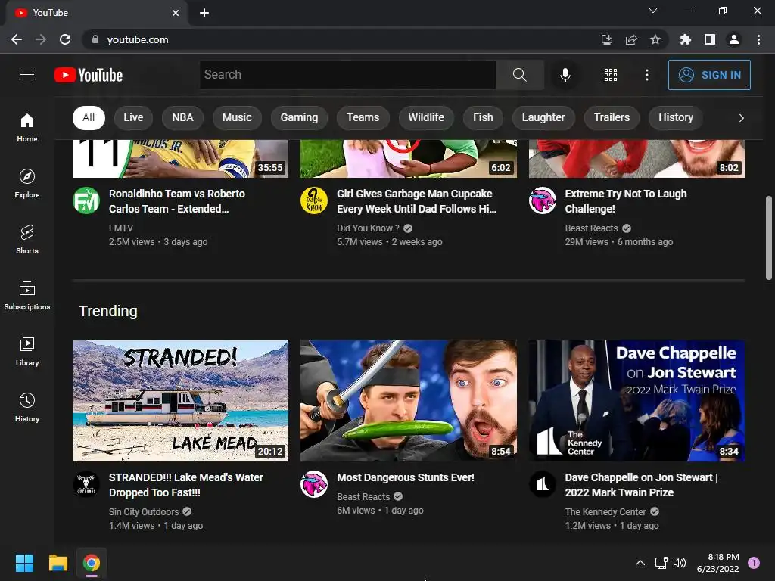This screenshot has height=581, width=775.
Task: Select the Wildlife filter chip
Action: click(x=426, y=117)
